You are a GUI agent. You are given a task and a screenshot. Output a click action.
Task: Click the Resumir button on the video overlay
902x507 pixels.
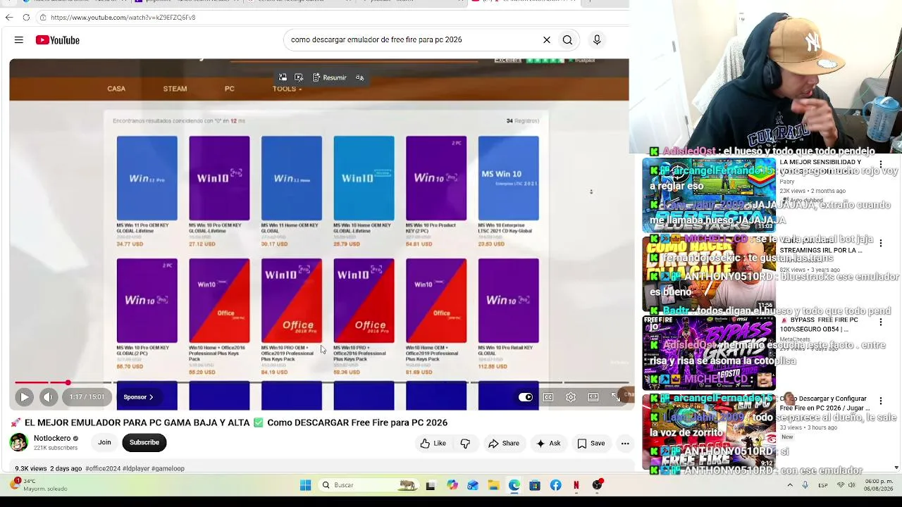click(x=330, y=77)
